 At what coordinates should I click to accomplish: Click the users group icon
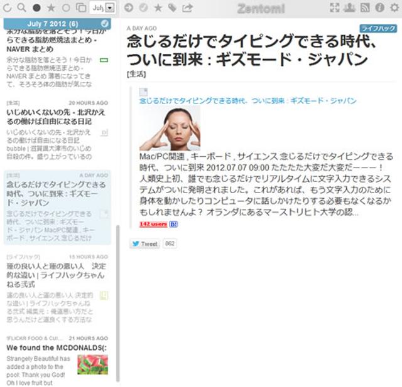[349, 8]
